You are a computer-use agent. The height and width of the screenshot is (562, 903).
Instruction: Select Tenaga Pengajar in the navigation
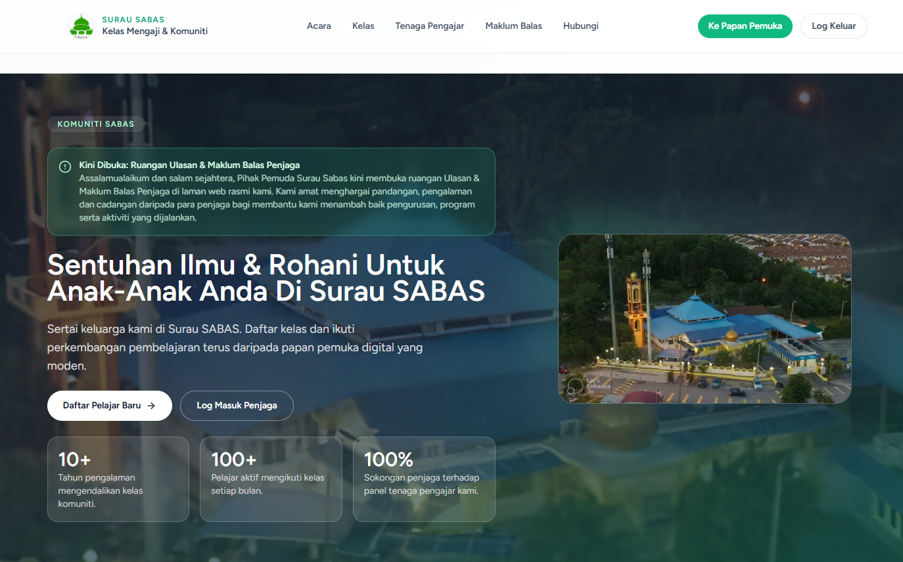pyautogui.click(x=429, y=26)
